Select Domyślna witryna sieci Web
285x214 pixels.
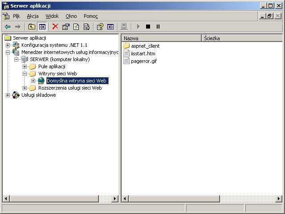point(77,81)
